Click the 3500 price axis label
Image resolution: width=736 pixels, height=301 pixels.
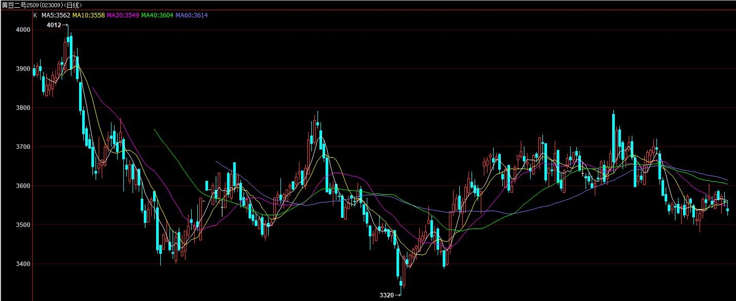click(23, 225)
